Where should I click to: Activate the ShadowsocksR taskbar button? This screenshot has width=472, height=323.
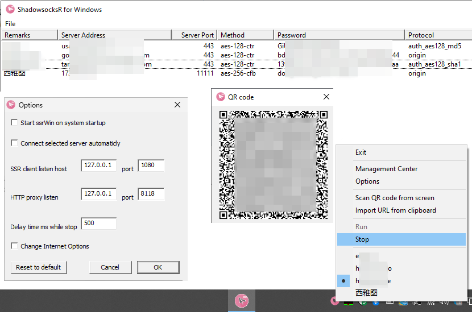click(242, 301)
